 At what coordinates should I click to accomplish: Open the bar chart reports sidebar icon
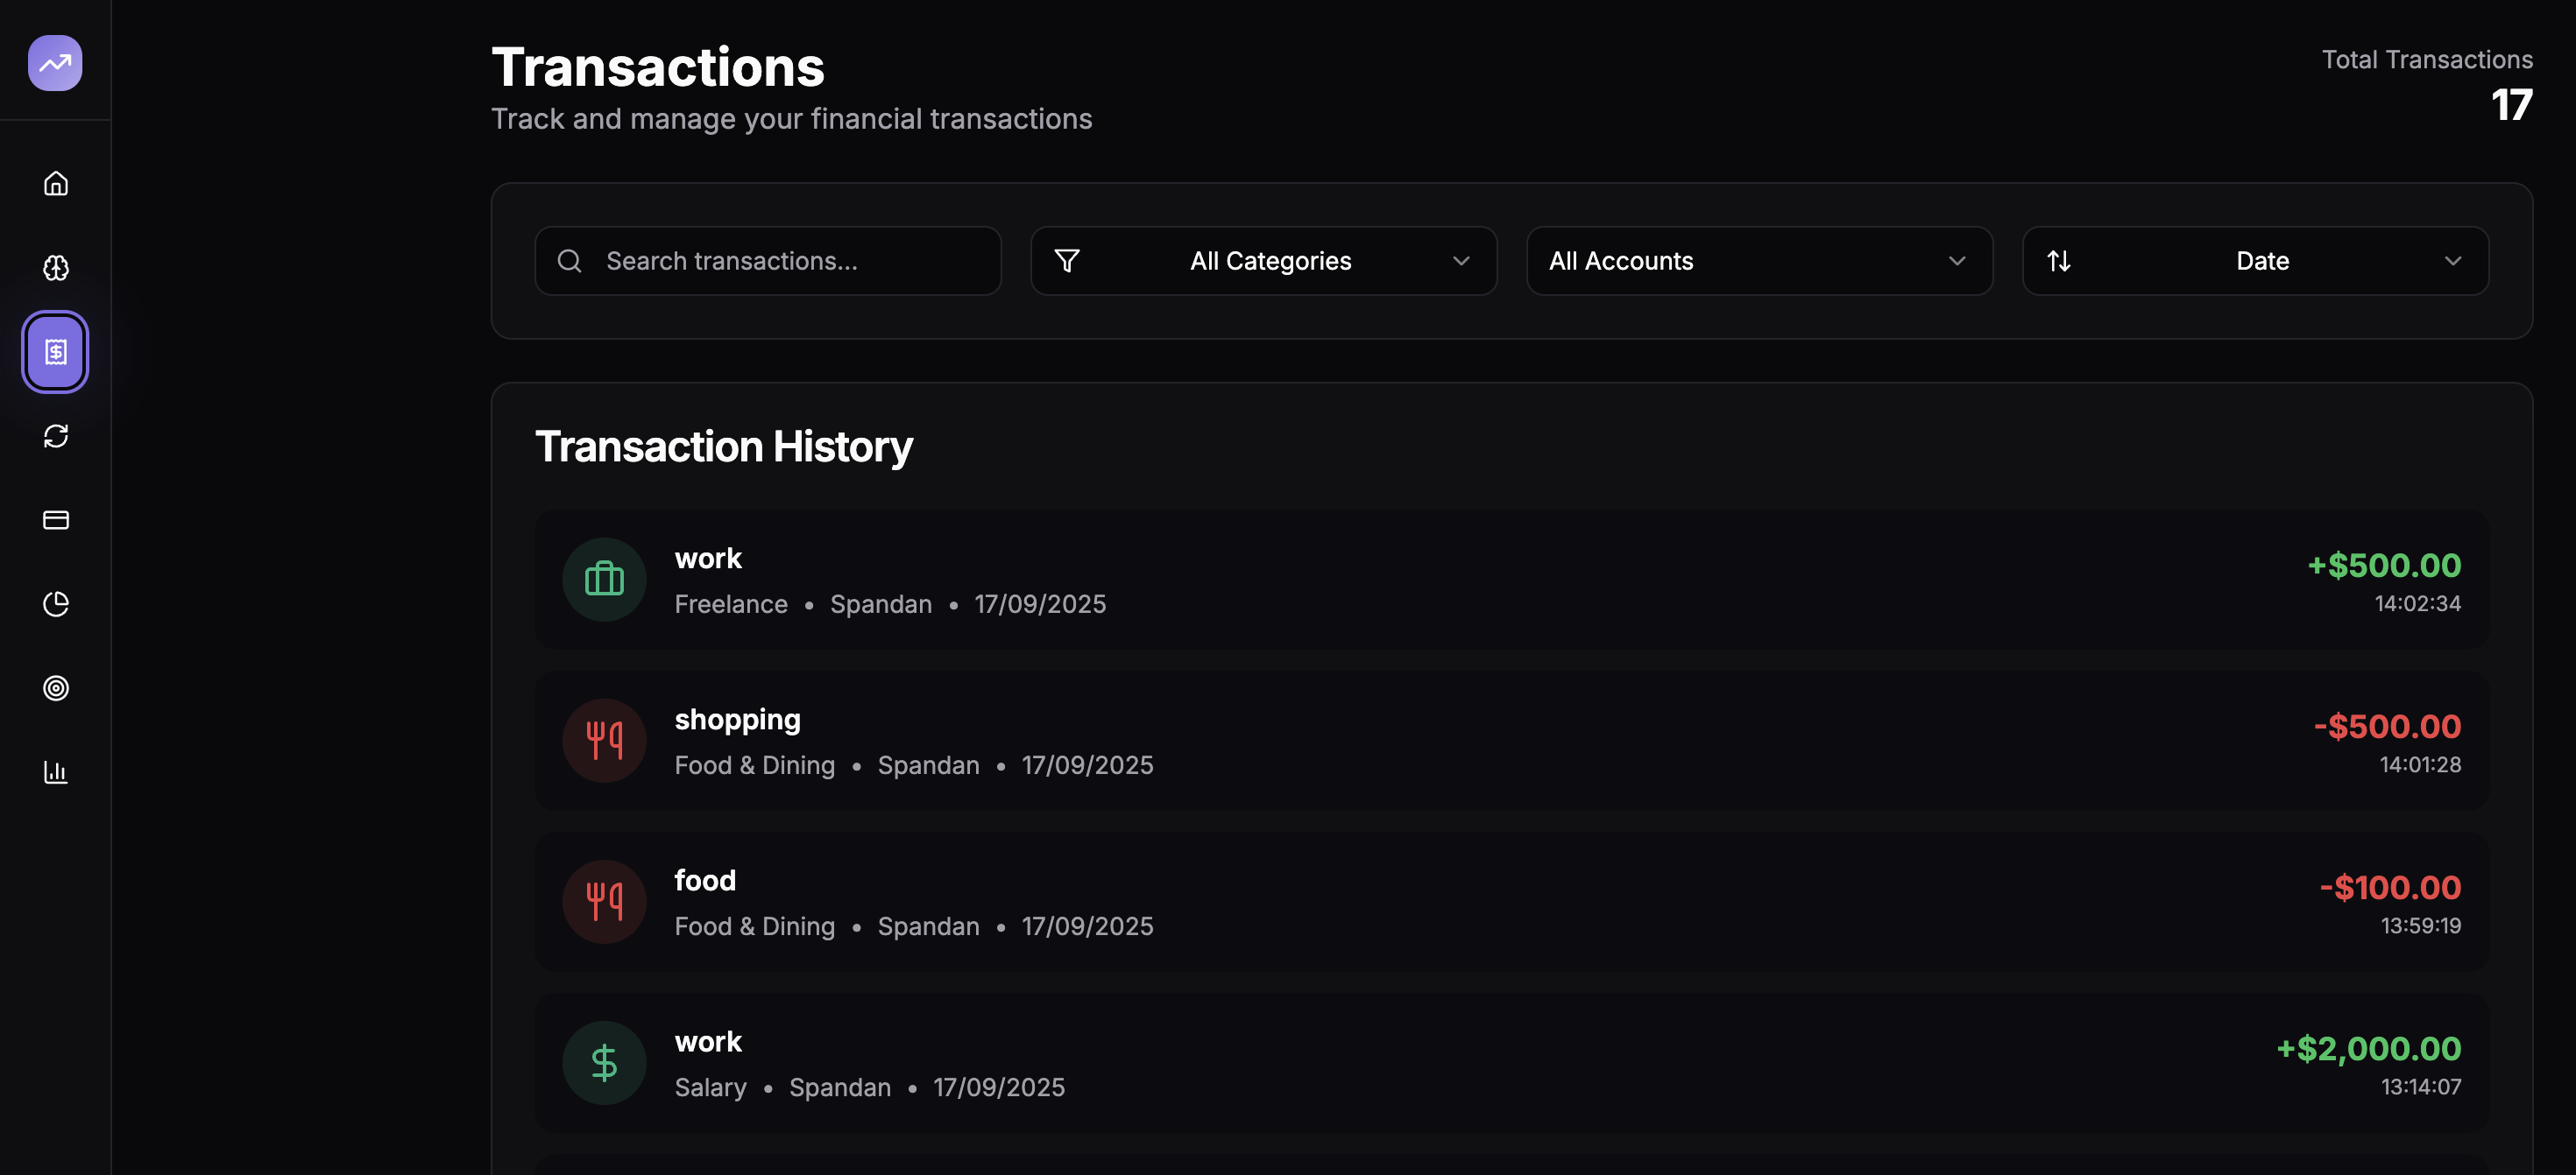(56, 771)
